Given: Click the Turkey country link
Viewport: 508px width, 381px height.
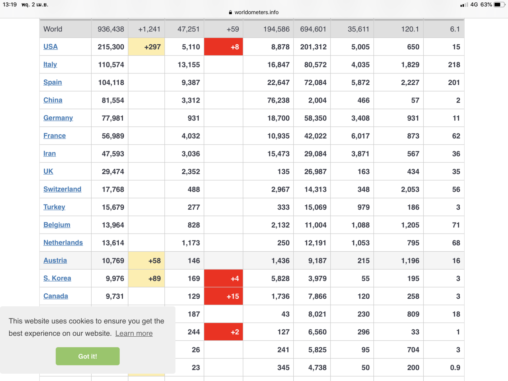Looking at the screenshot, I should [54, 207].
